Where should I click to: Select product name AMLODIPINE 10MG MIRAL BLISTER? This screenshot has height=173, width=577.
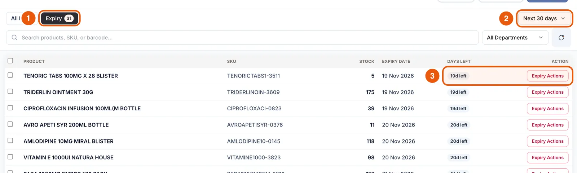click(x=69, y=141)
